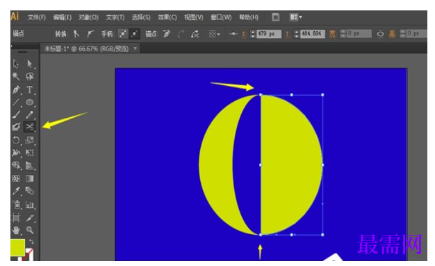Select the Magic Wand tool
This screenshot has width=435, height=266.
(16, 76)
